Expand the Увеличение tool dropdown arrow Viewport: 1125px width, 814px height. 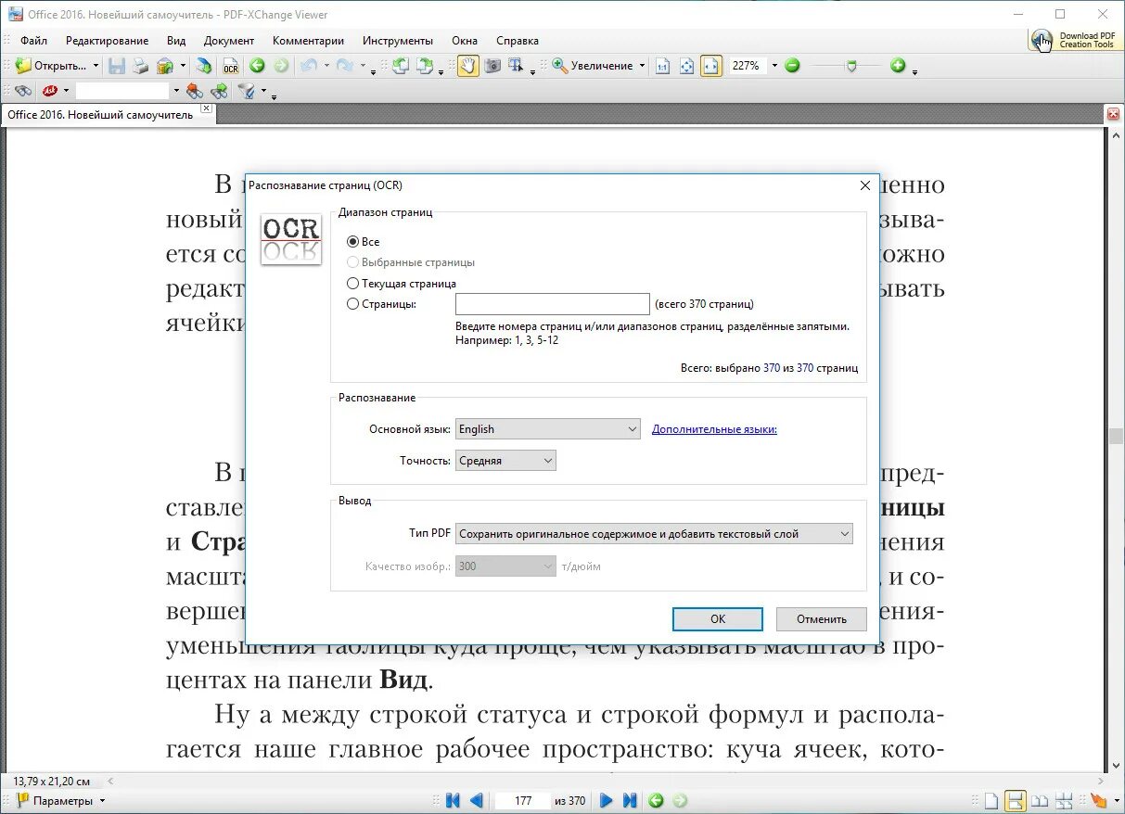(x=642, y=66)
